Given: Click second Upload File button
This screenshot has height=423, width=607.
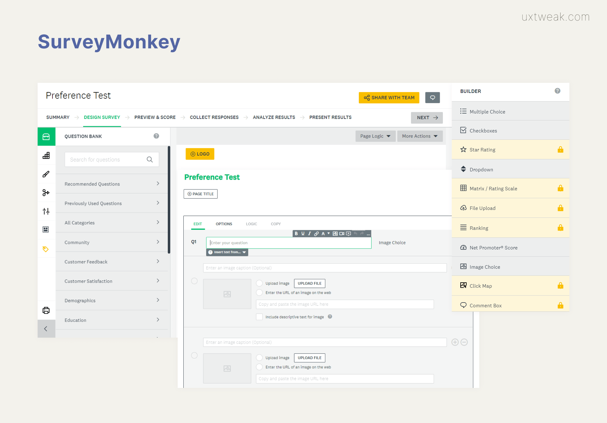Looking at the screenshot, I should [310, 358].
